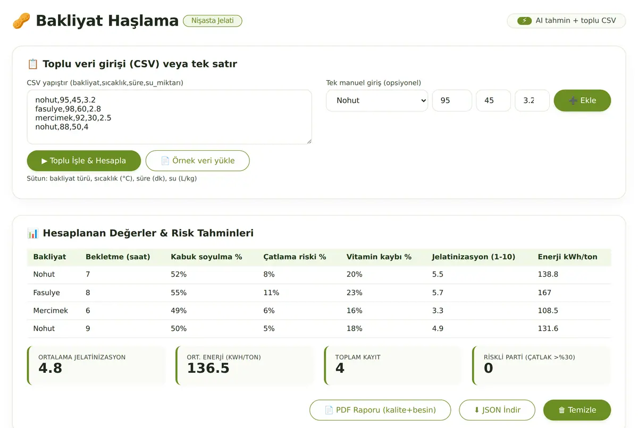Click the Nişasta Jelati badge
Screen dimensions: 638x428
pyautogui.click(x=213, y=21)
